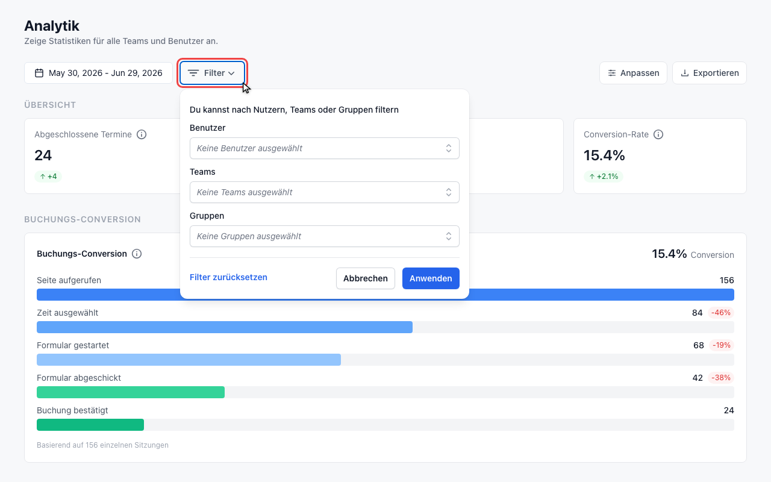This screenshot has width=771, height=482.
Task: Open the Teams selection dropdown
Action: pos(325,192)
